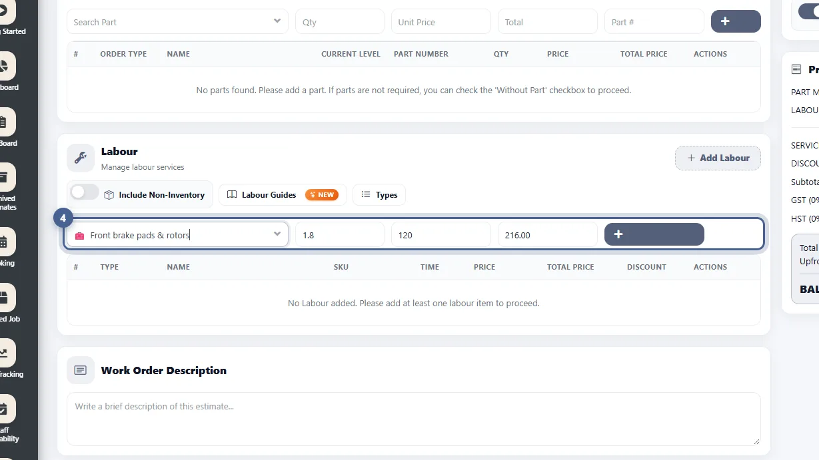Click into the work order description text area
Image resolution: width=819 pixels, height=460 pixels.
pyautogui.click(x=413, y=419)
